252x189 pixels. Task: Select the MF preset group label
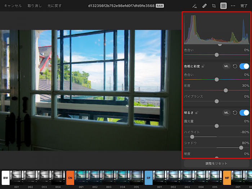[x=227, y=178]
